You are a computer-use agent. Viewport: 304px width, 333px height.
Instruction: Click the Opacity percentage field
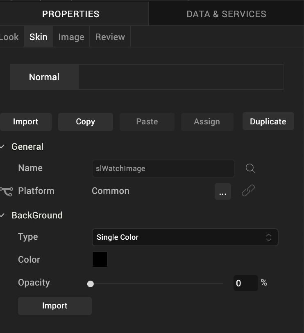[245, 283]
